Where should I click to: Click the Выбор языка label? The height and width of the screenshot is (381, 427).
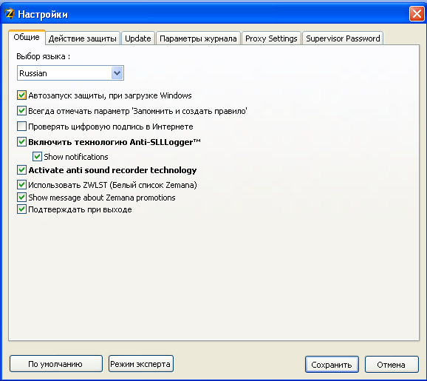click(43, 56)
